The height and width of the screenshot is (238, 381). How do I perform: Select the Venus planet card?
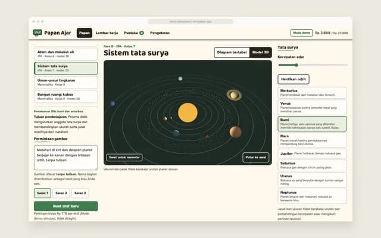[x=312, y=107]
